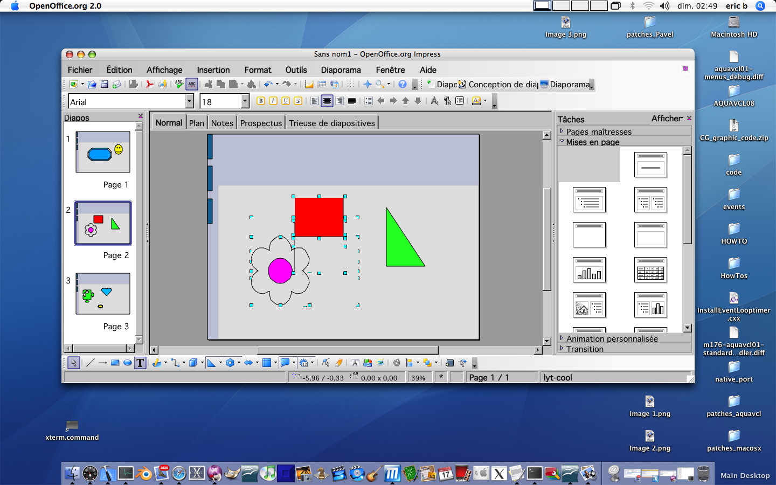Switch to Trieuse de diapositives tab
This screenshot has height=485, width=776.
tap(332, 123)
